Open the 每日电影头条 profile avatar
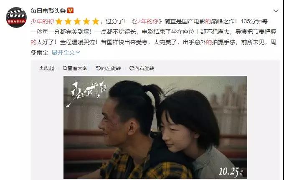This screenshot has width=284, height=180. 16,17
